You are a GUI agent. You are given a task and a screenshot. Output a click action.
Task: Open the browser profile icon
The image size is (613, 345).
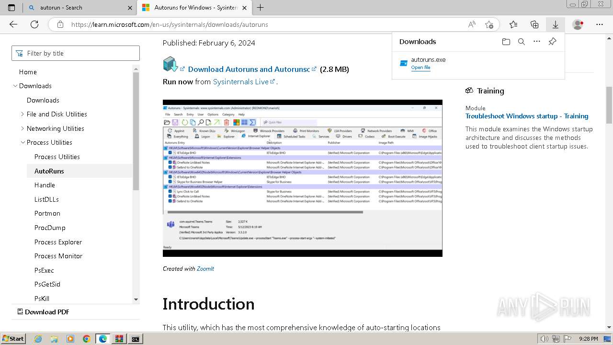(578, 24)
